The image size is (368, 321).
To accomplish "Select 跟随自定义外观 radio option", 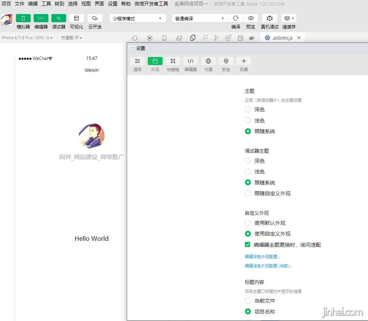I will click(x=248, y=193).
